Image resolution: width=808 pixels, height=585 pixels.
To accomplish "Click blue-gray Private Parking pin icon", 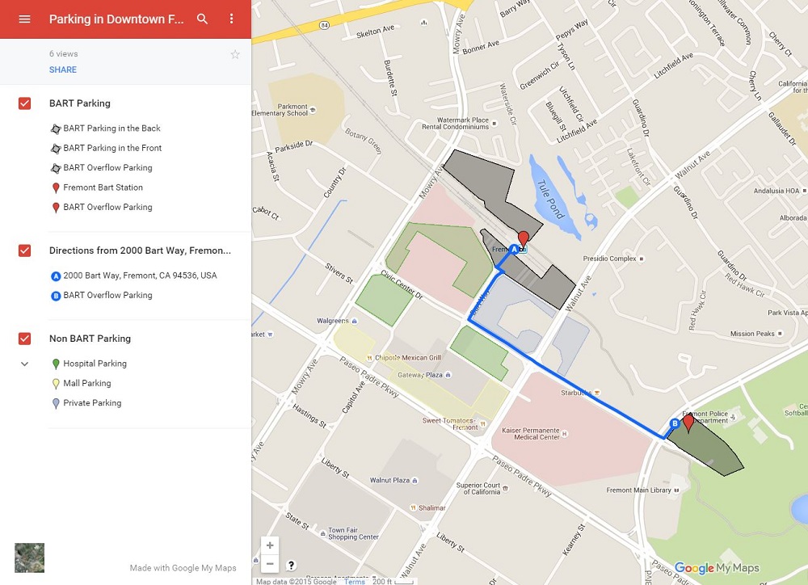I will pos(57,403).
